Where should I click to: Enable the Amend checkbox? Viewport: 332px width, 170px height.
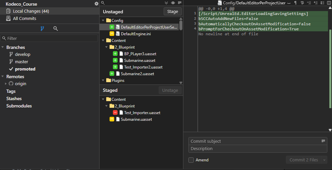191,160
